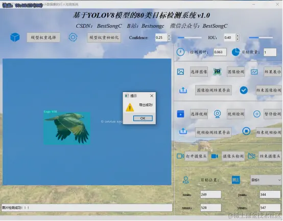Click the 模型权重初始化 button
The width and height of the screenshot is (283, 221).
(104, 37)
